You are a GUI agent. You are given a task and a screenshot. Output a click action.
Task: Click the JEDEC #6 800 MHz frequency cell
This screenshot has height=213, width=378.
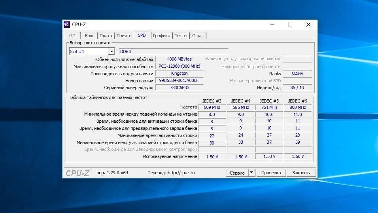(x=297, y=107)
